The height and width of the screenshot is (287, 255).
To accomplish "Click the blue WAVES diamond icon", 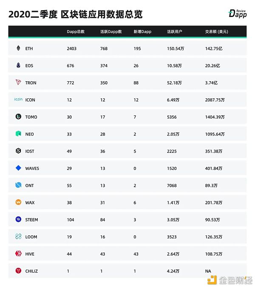I will (x=18, y=168).
